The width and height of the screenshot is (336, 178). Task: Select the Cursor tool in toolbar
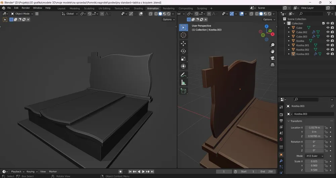click(x=183, y=35)
